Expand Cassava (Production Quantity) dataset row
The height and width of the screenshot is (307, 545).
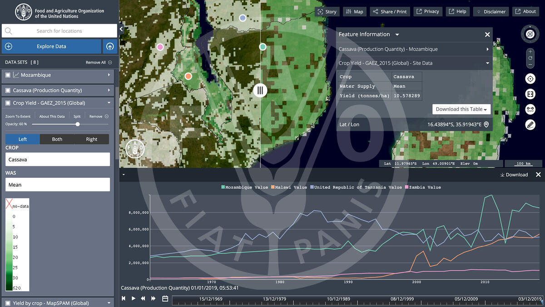point(109,91)
